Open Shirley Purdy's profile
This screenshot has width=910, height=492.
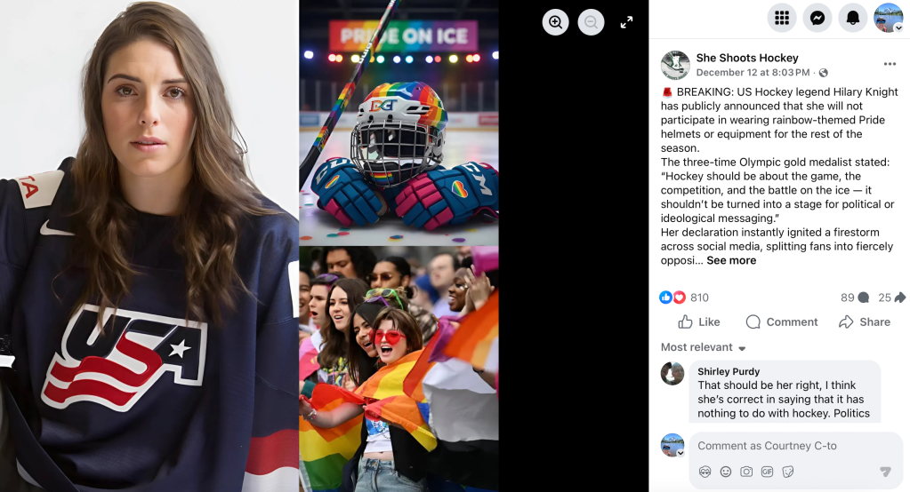(729, 371)
